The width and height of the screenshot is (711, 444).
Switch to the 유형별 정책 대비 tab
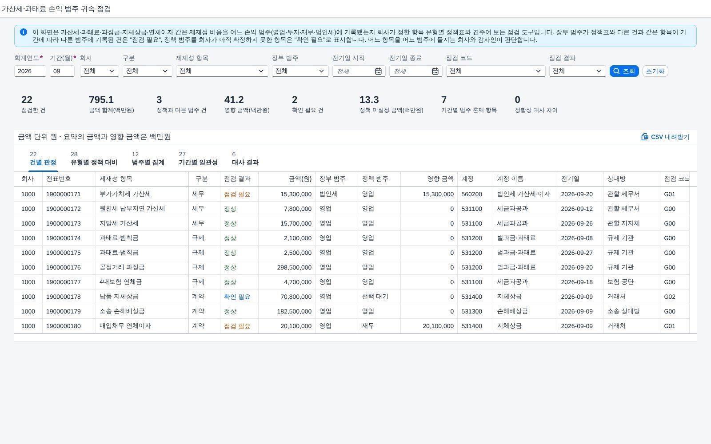[94, 159]
